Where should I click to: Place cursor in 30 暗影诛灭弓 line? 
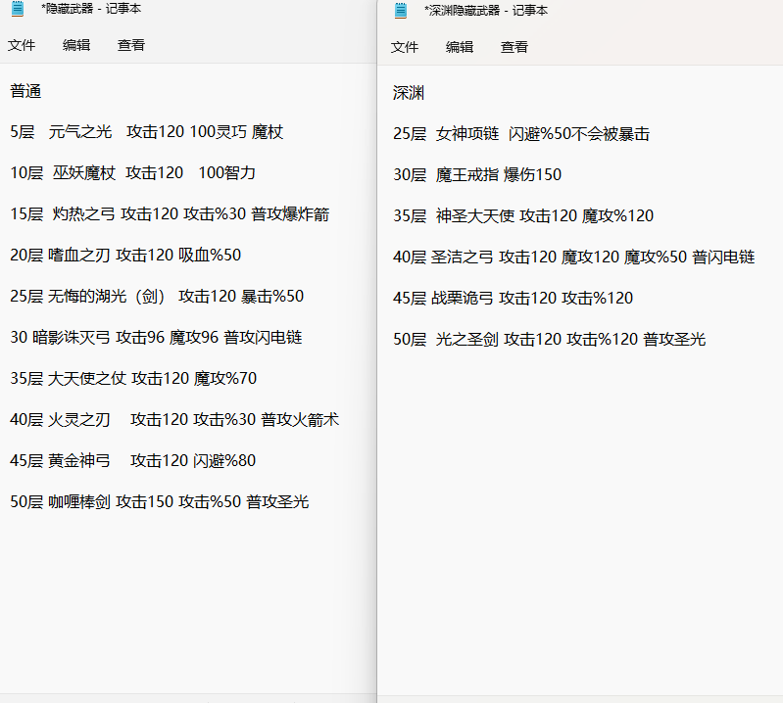click(156, 337)
